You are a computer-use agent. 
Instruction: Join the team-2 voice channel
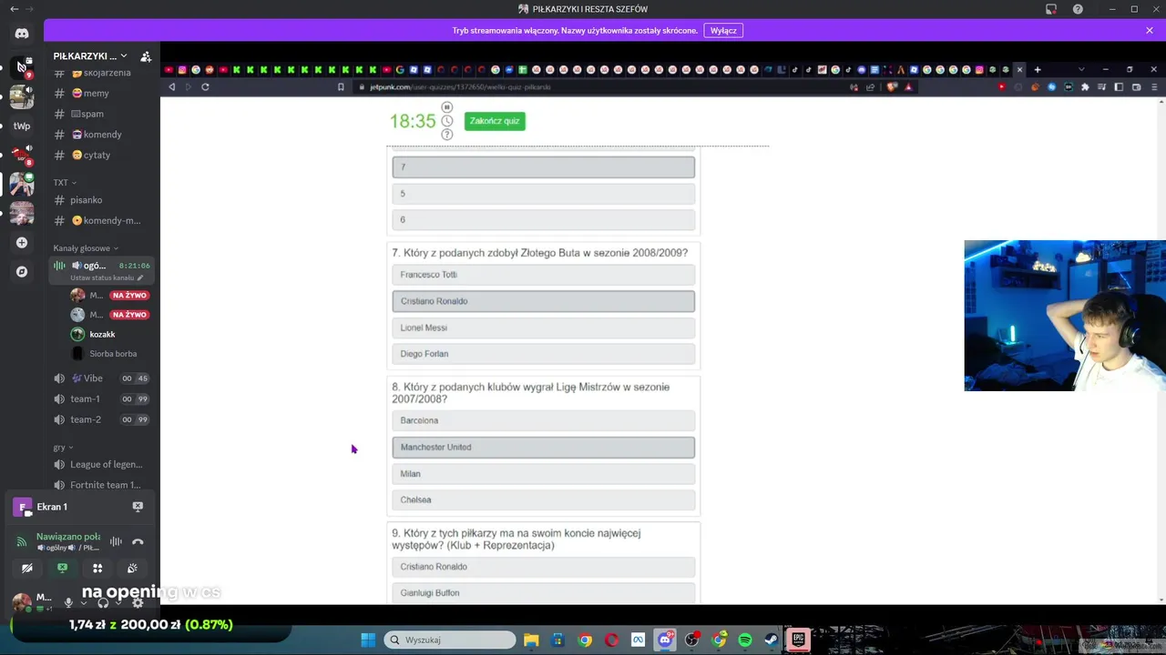(100, 419)
